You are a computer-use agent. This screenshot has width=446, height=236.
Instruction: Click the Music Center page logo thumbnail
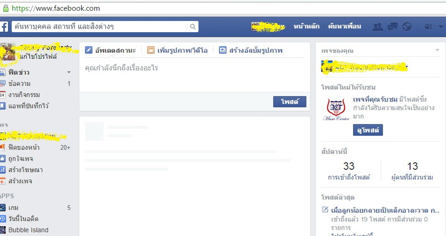[336, 109]
